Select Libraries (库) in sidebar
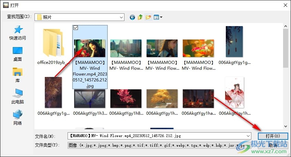Viewport: 291px width, 157px height. pyautogui.click(x=18, y=75)
